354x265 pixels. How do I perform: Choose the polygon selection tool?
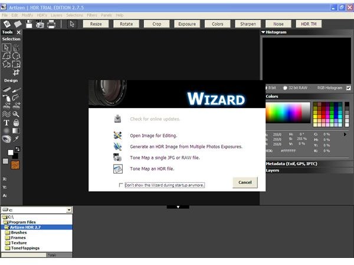pos(6,56)
